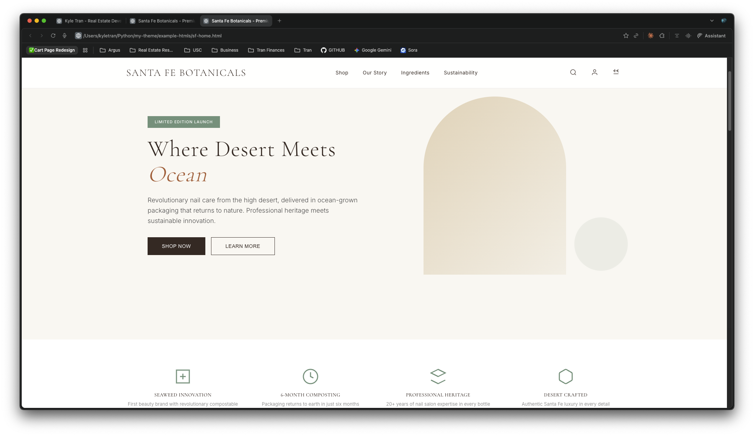Click the copy link chain icon
Image resolution: width=754 pixels, height=436 pixels.
(x=636, y=36)
